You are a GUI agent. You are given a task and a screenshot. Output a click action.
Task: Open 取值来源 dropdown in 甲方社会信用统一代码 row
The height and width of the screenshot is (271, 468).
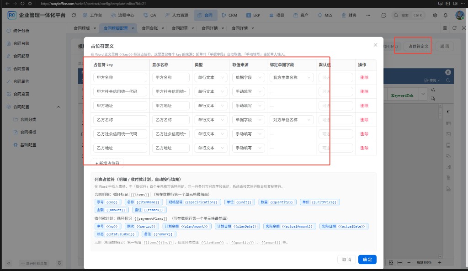248,91
